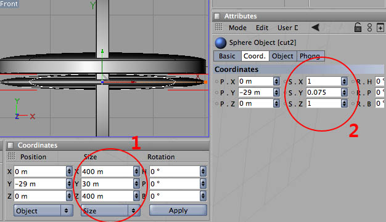The height and width of the screenshot is (222, 386).
Task: Toggle the P . Y animation circle
Action: click(216, 93)
